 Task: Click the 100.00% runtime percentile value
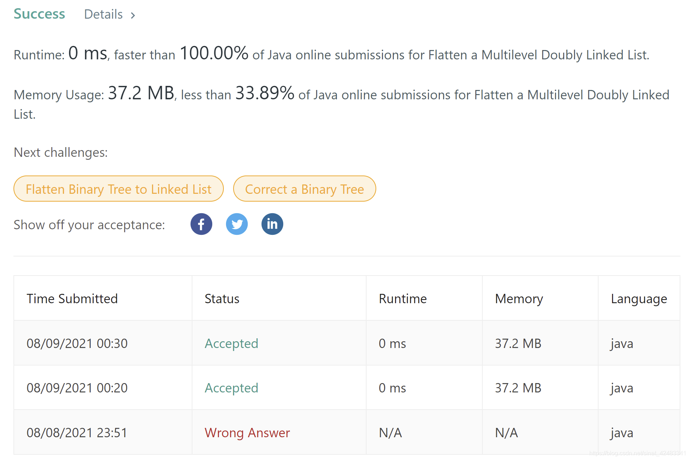point(214,53)
